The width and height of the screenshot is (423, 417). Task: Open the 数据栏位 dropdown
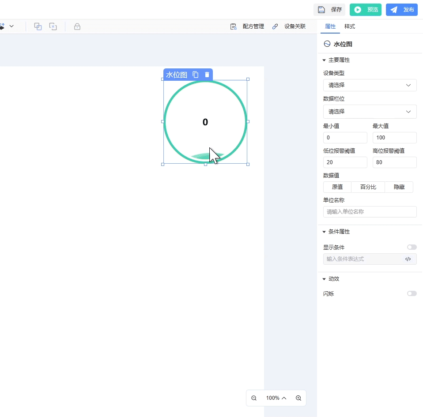370,112
